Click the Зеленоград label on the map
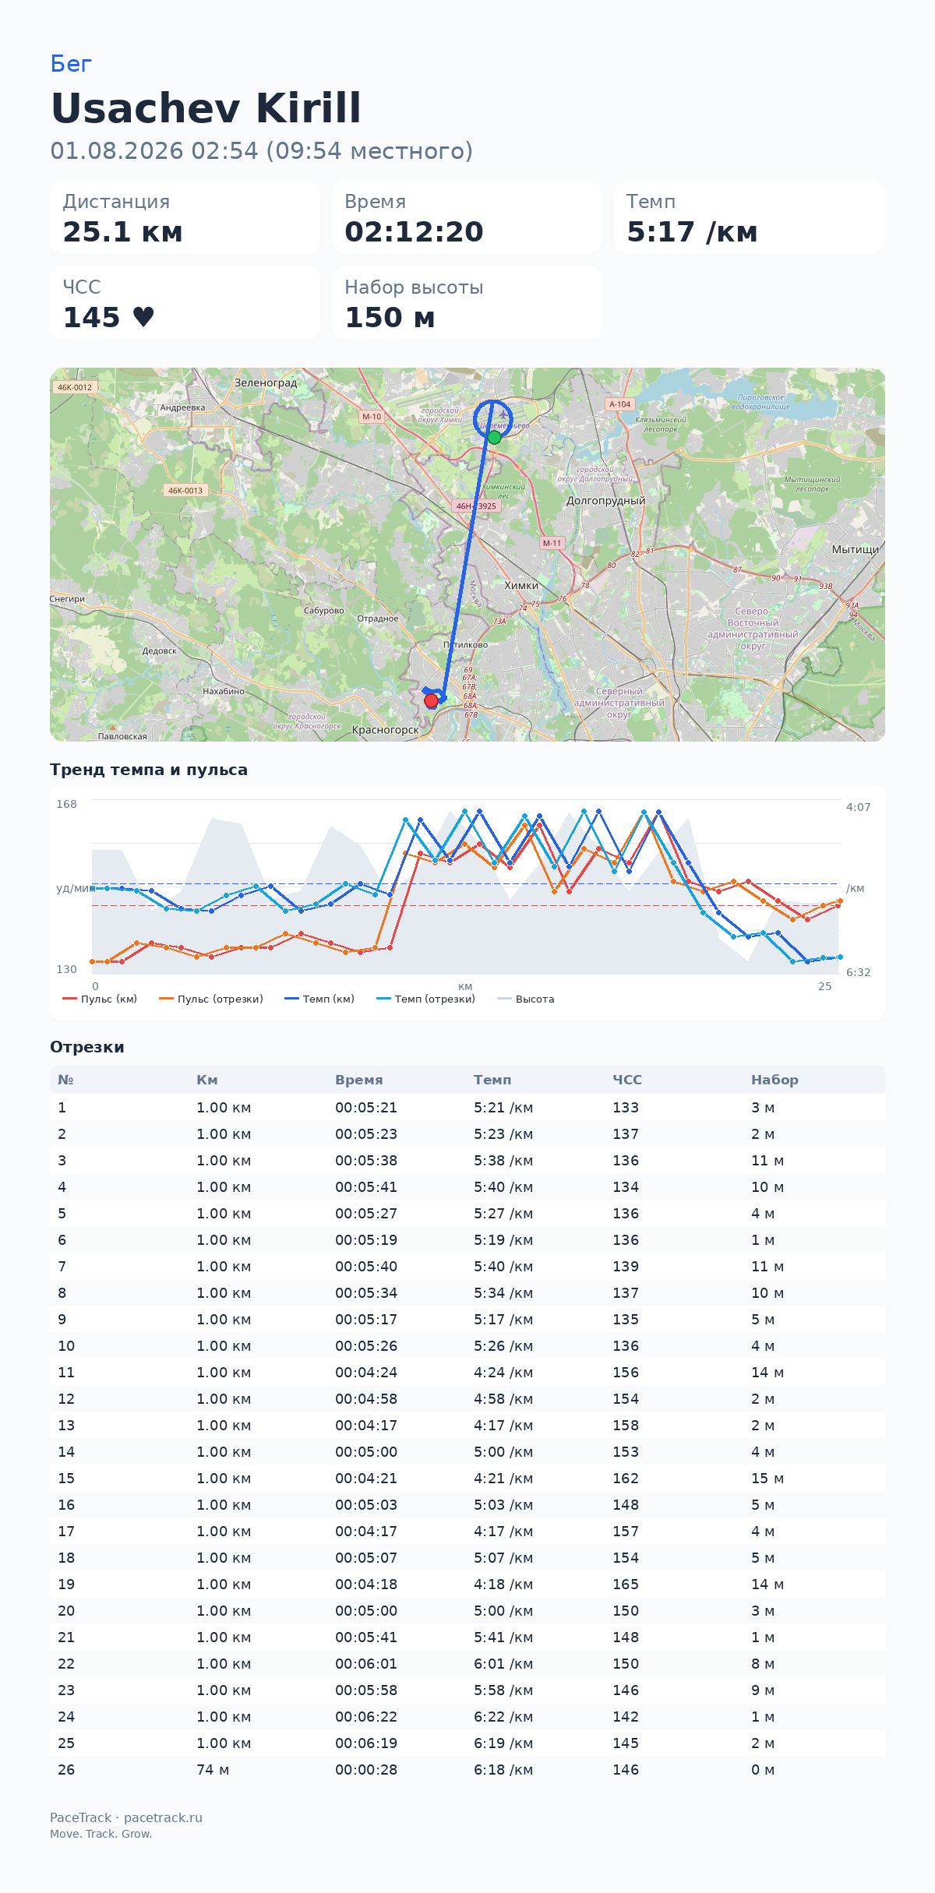This screenshot has height=1893, width=935. pyautogui.click(x=266, y=382)
